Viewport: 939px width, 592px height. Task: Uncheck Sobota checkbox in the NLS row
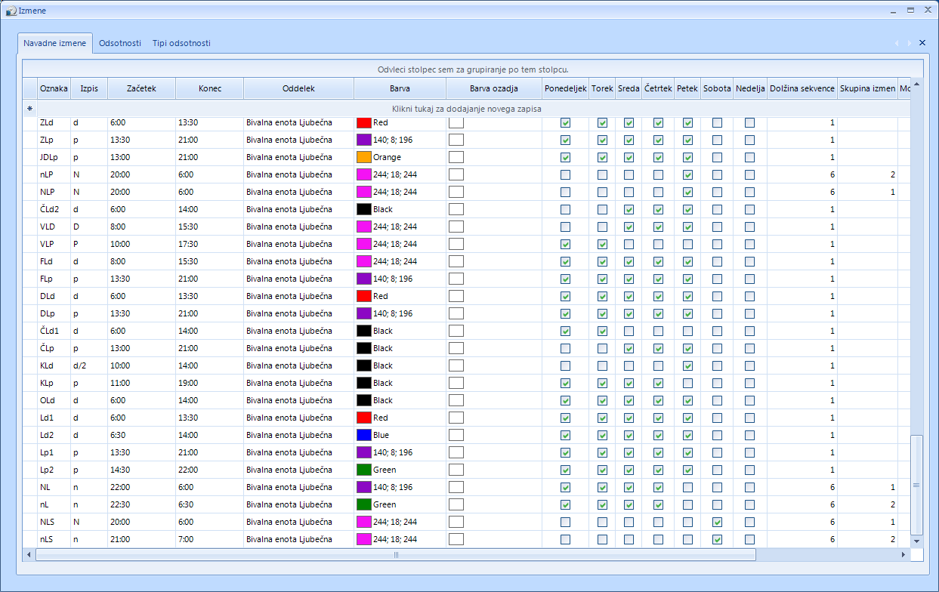(717, 522)
